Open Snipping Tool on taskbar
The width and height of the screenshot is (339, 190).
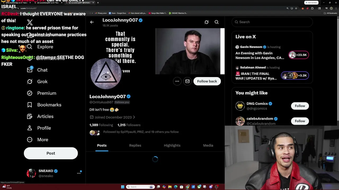(x=205, y=187)
